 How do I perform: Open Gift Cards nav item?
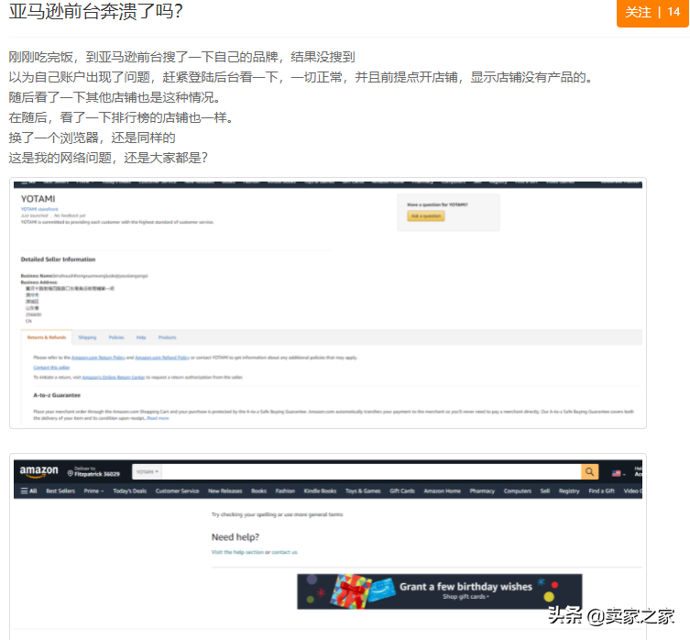pos(402,491)
